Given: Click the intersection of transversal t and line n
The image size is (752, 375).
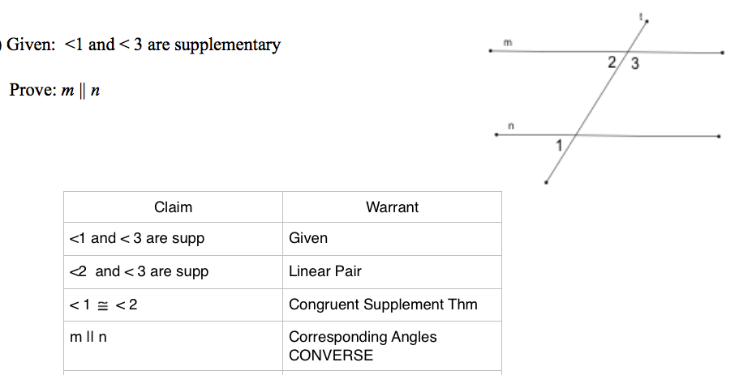Looking at the screenshot, I should pyautogui.click(x=578, y=135).
